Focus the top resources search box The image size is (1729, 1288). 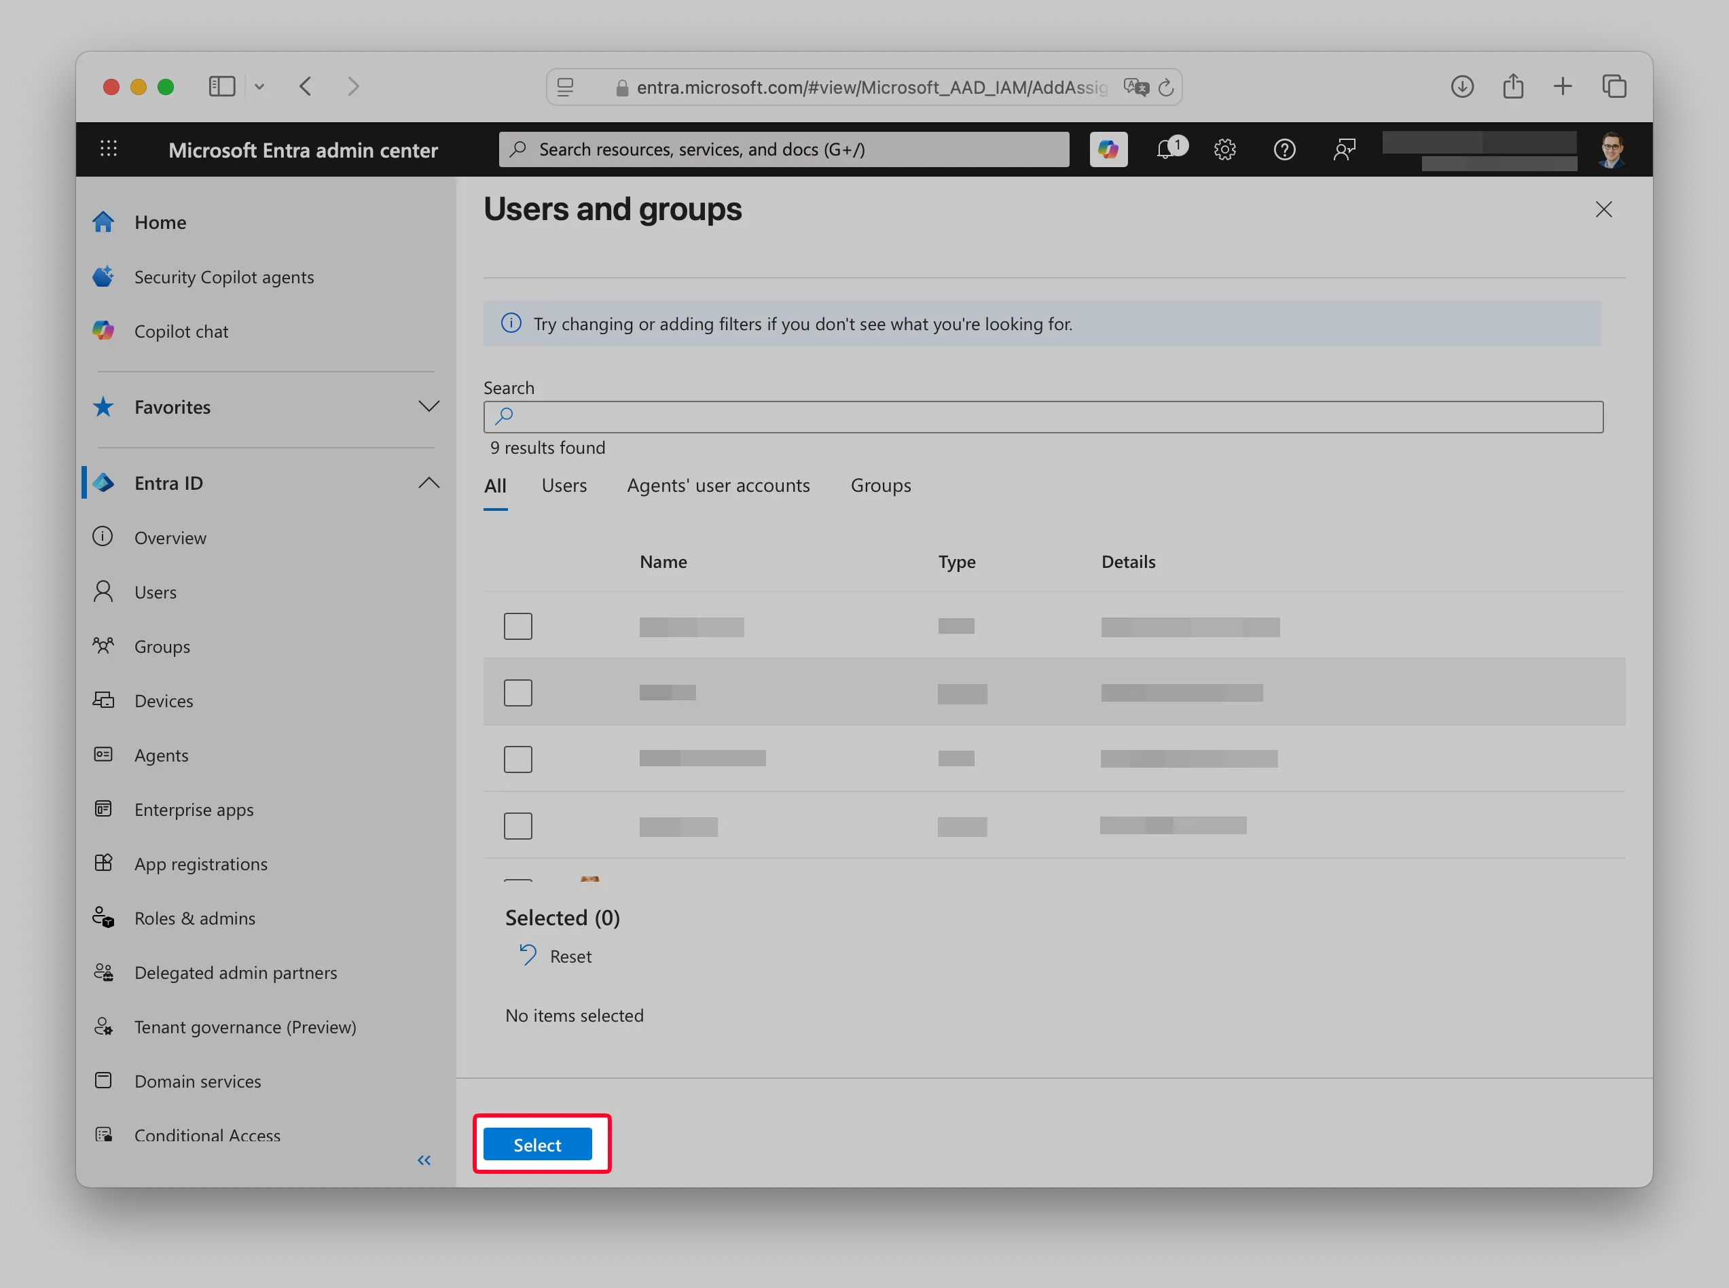(784, 149)
